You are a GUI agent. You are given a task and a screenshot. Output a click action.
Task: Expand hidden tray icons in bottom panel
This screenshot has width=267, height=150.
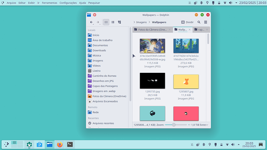pos(239,145)
